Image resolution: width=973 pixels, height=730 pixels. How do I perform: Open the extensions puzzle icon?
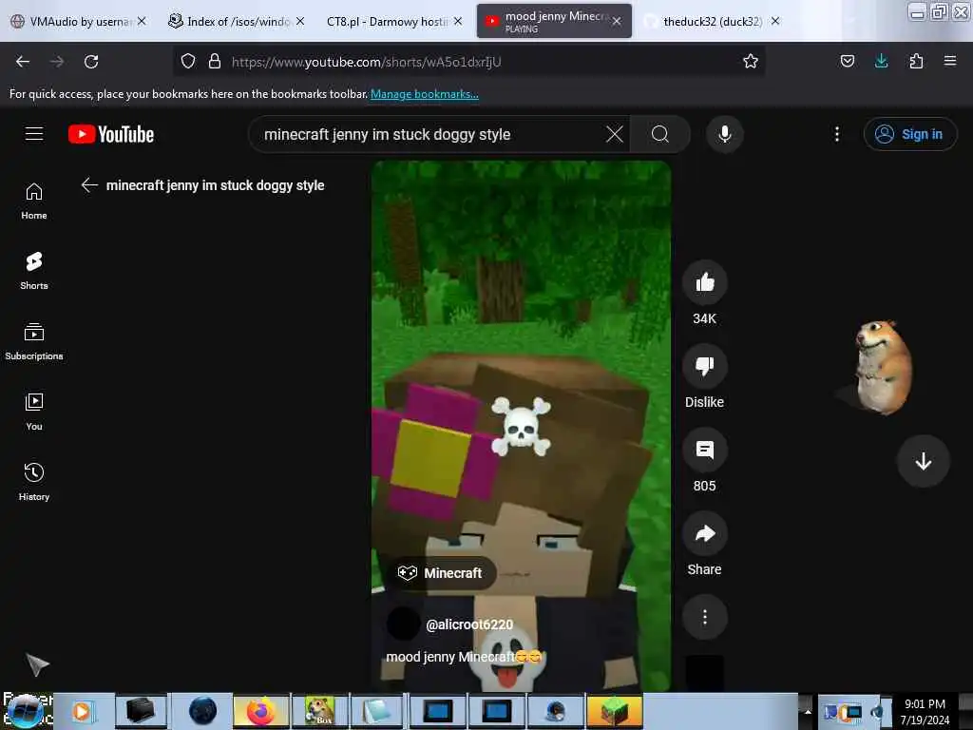[x=916, y=61]
